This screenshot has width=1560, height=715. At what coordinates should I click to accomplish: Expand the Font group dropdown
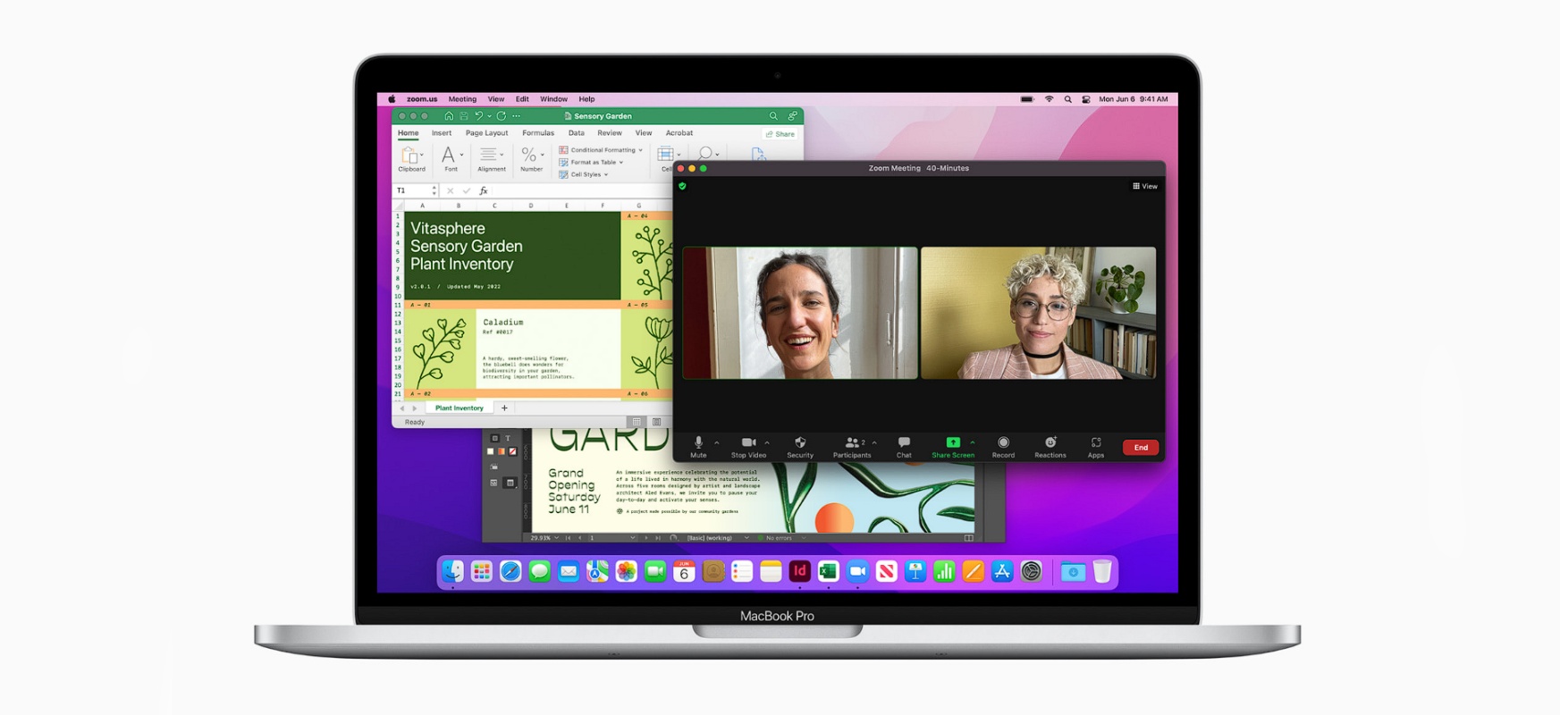point(461,155)
